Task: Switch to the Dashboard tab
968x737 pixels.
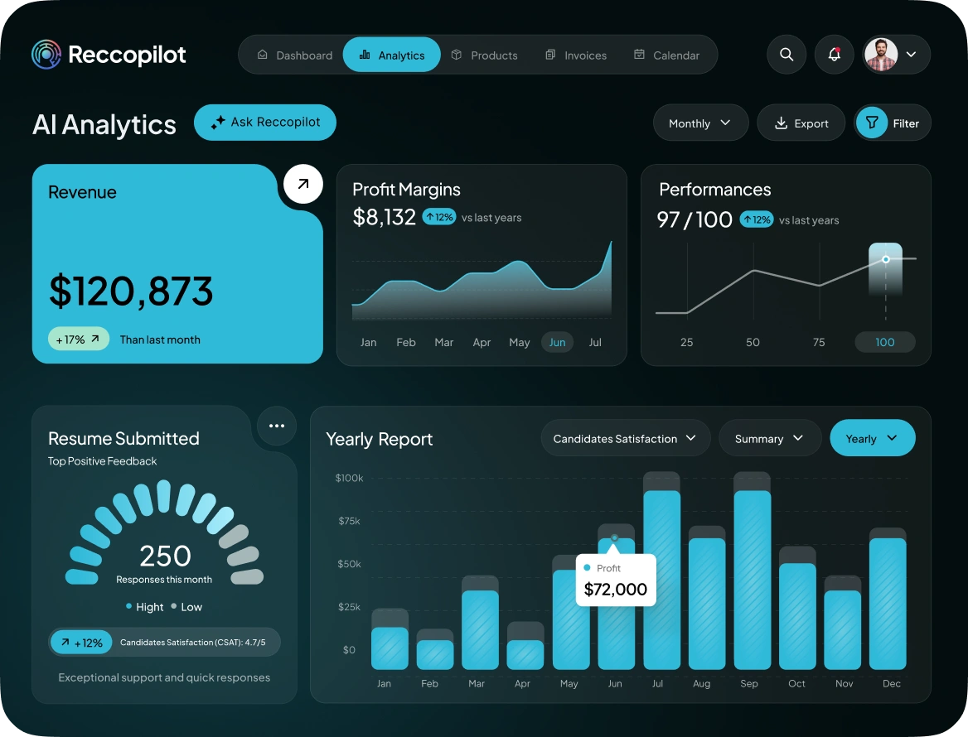Action: pyautogui.click(x=295, y=55)
